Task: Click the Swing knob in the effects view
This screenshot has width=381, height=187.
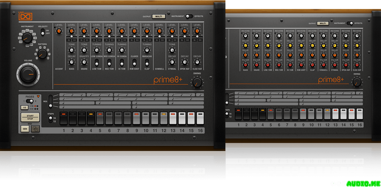Action: coord(357,82)
